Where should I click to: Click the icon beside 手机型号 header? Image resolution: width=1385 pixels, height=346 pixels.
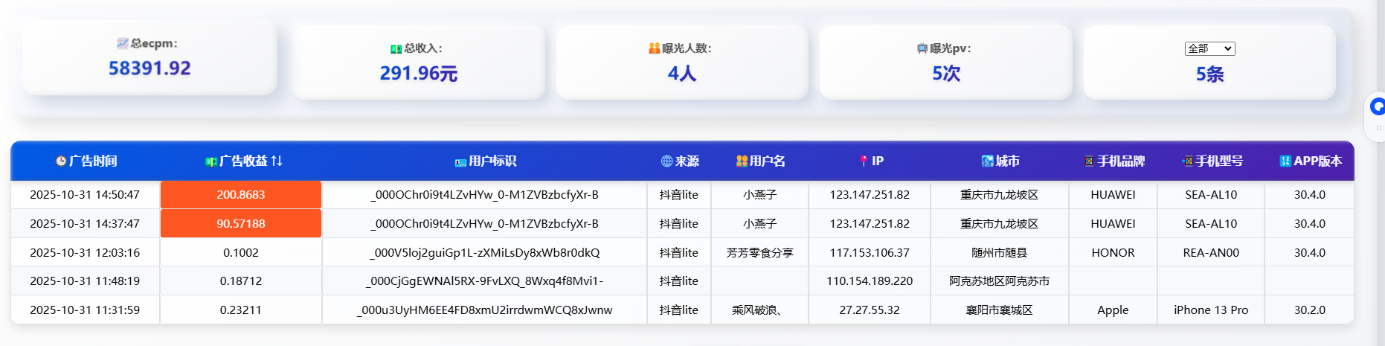[x=1187, y=161]
